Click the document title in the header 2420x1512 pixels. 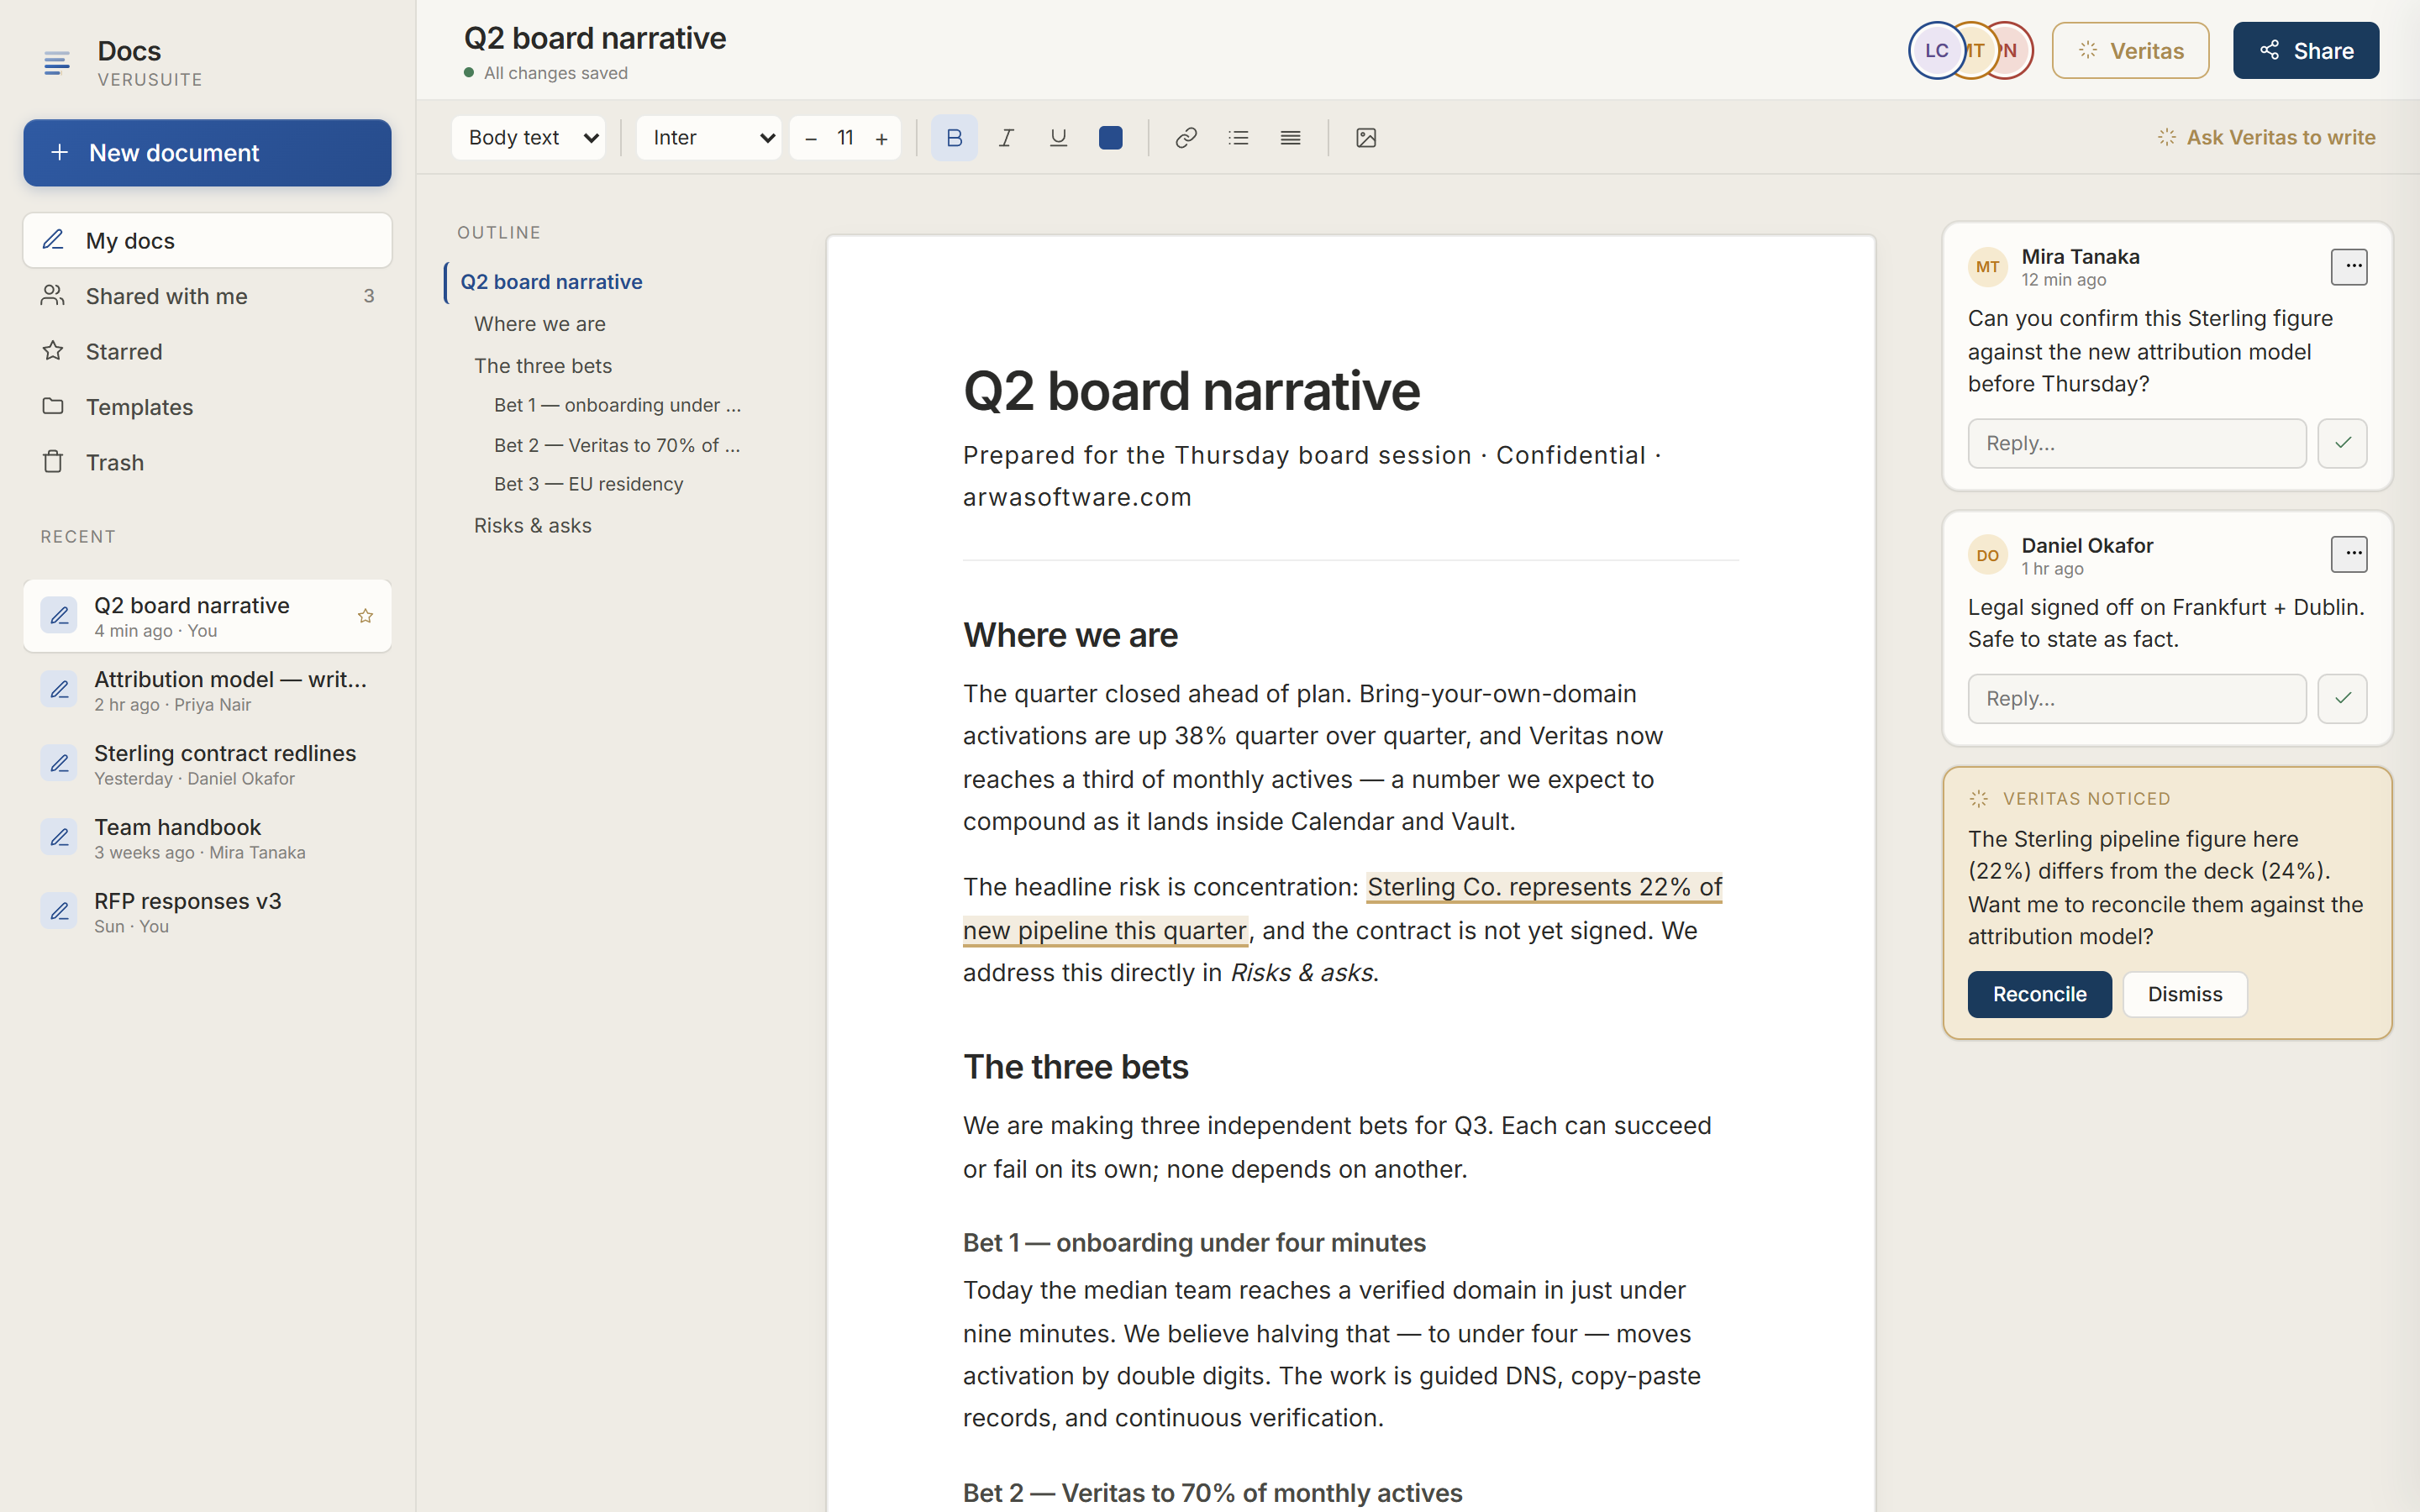click(595, 38)
